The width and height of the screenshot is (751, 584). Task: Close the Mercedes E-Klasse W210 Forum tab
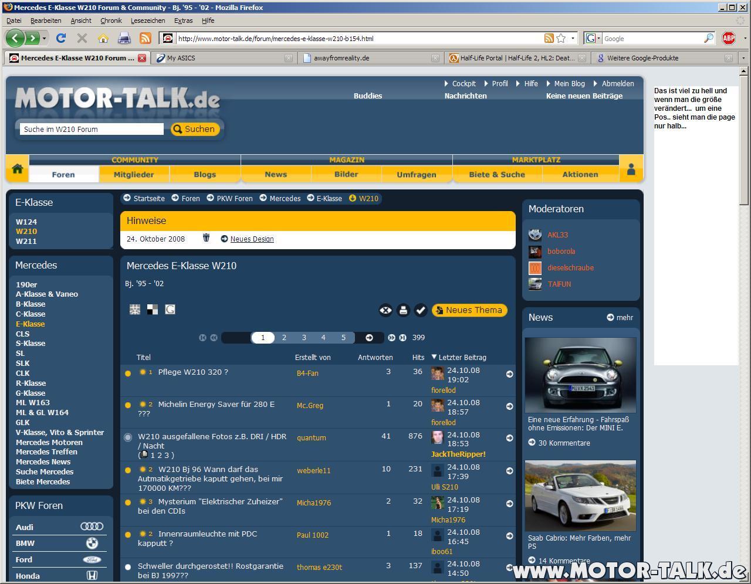coord(141,58)
